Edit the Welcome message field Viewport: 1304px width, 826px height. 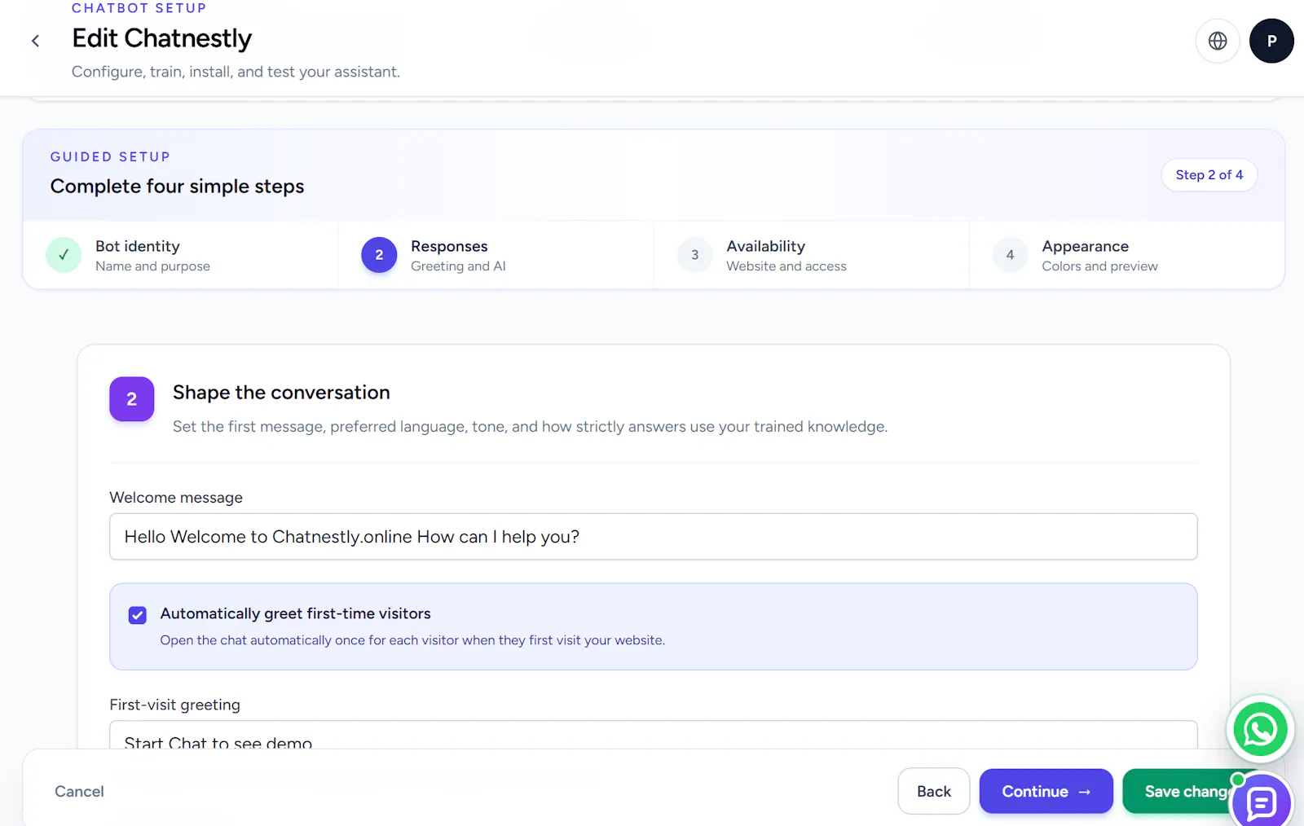pyautogui.click(x=654, y=537)
